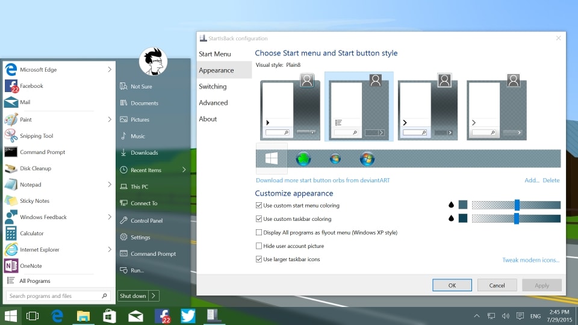The image size is (578, 325).
Task: Expand the Microsoft Edge jump list arrow
Action: [110, 69]
